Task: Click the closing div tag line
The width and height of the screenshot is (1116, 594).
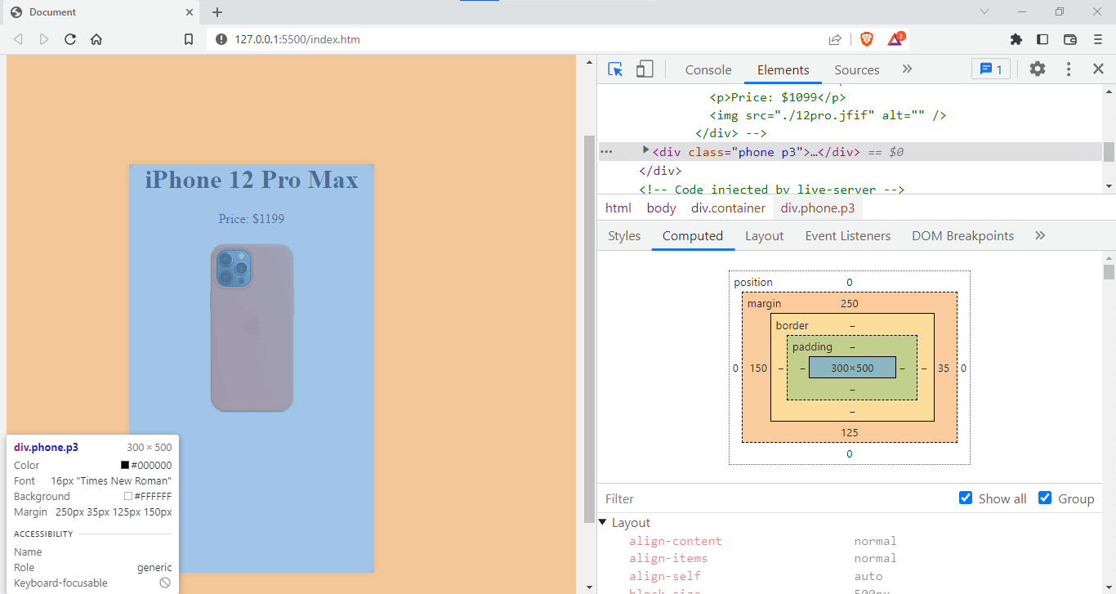Action: 660,171
